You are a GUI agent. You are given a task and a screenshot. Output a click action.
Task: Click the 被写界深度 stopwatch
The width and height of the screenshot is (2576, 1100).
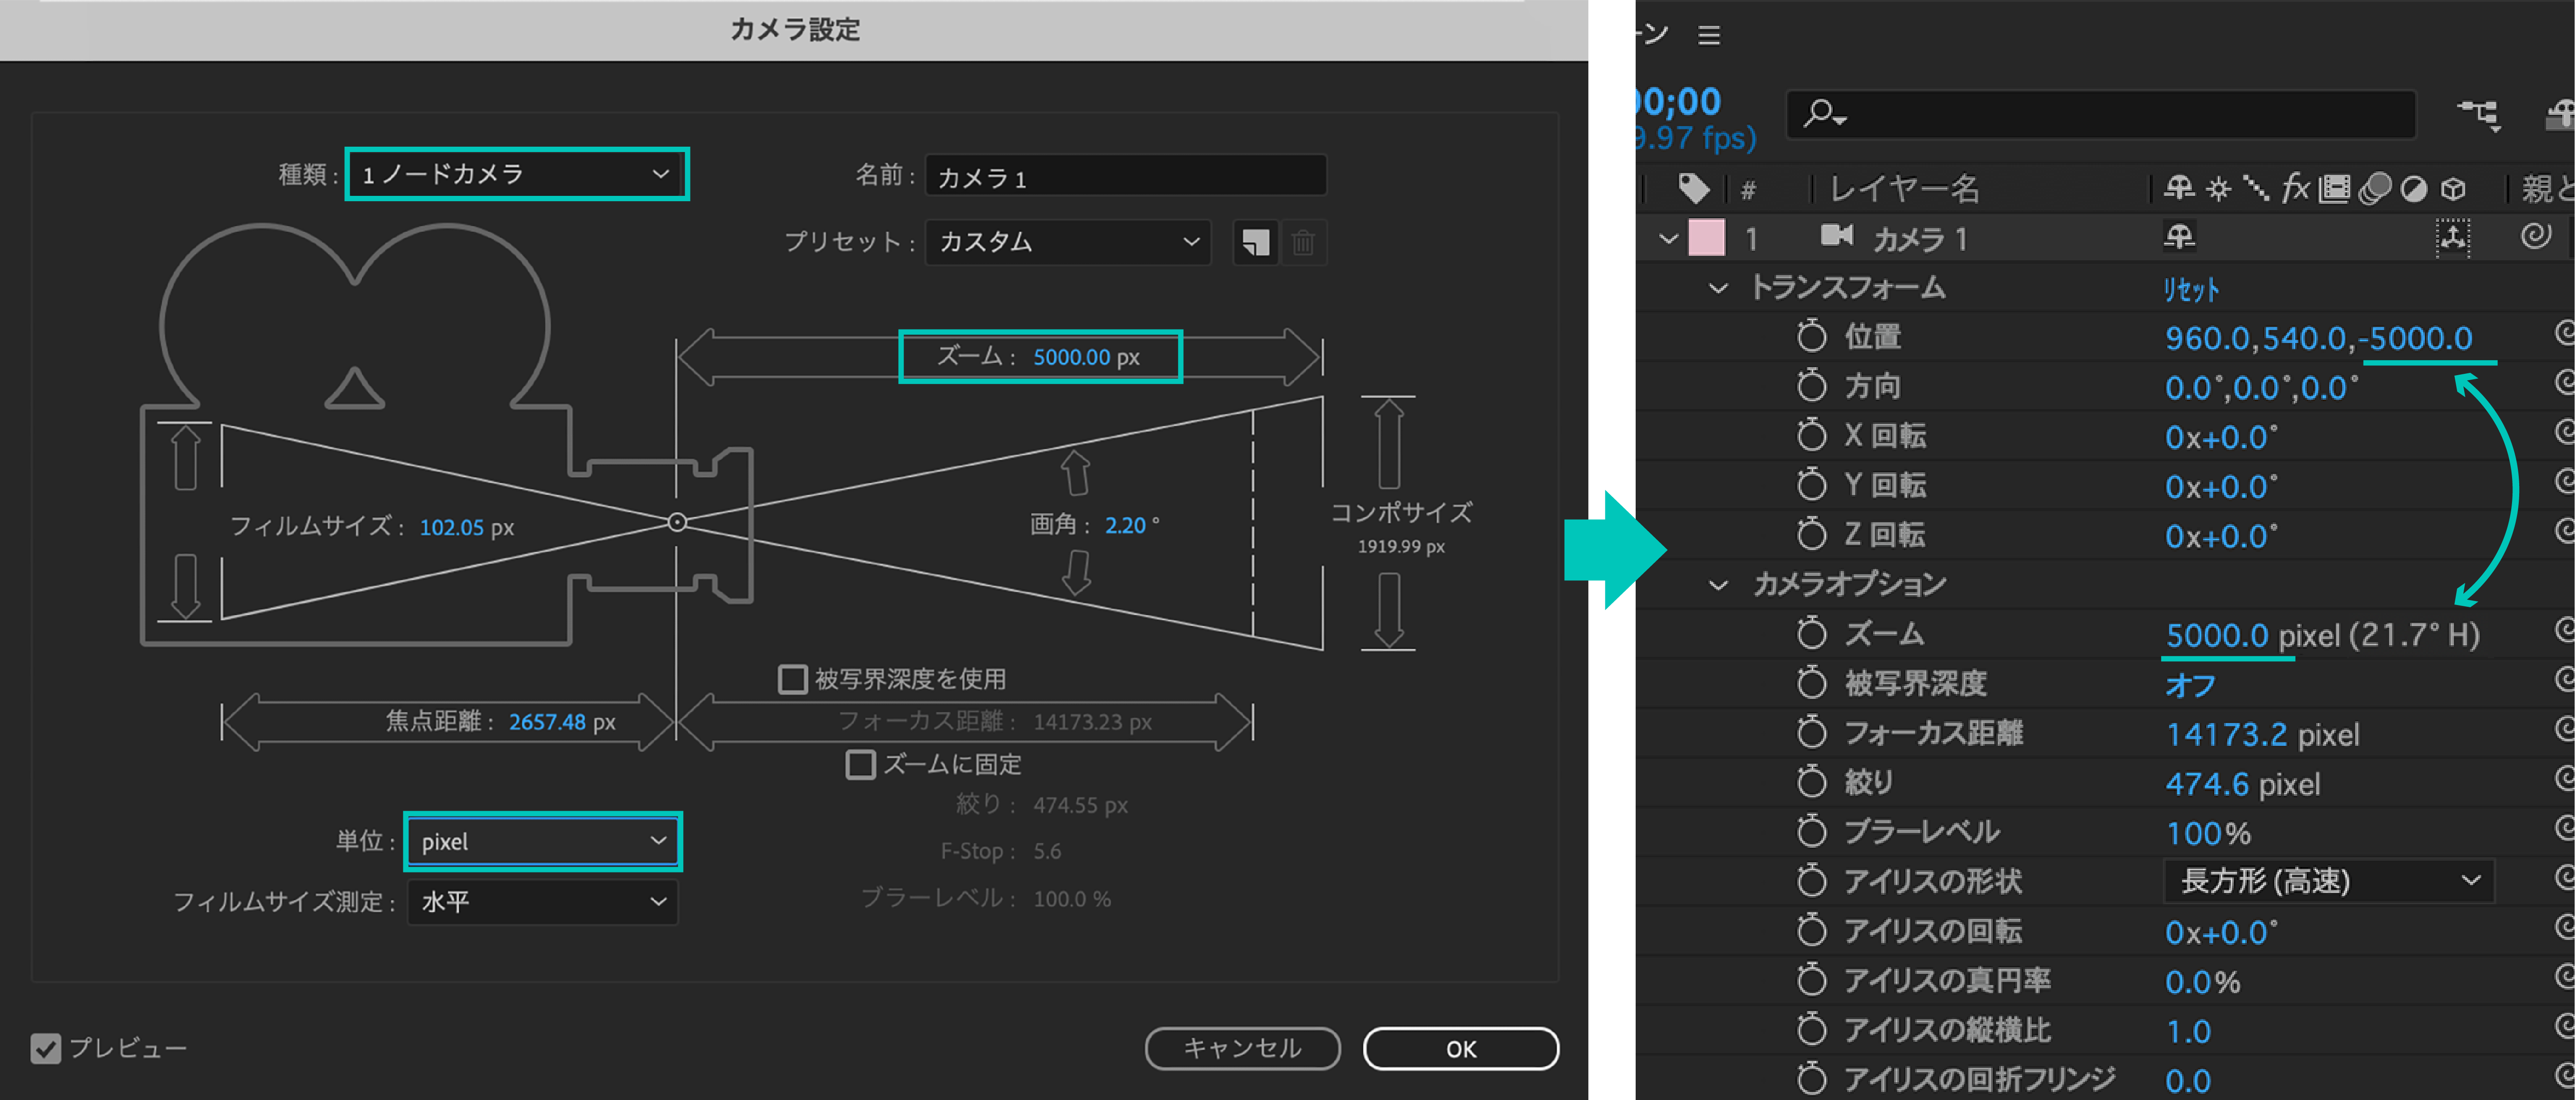1811,683
